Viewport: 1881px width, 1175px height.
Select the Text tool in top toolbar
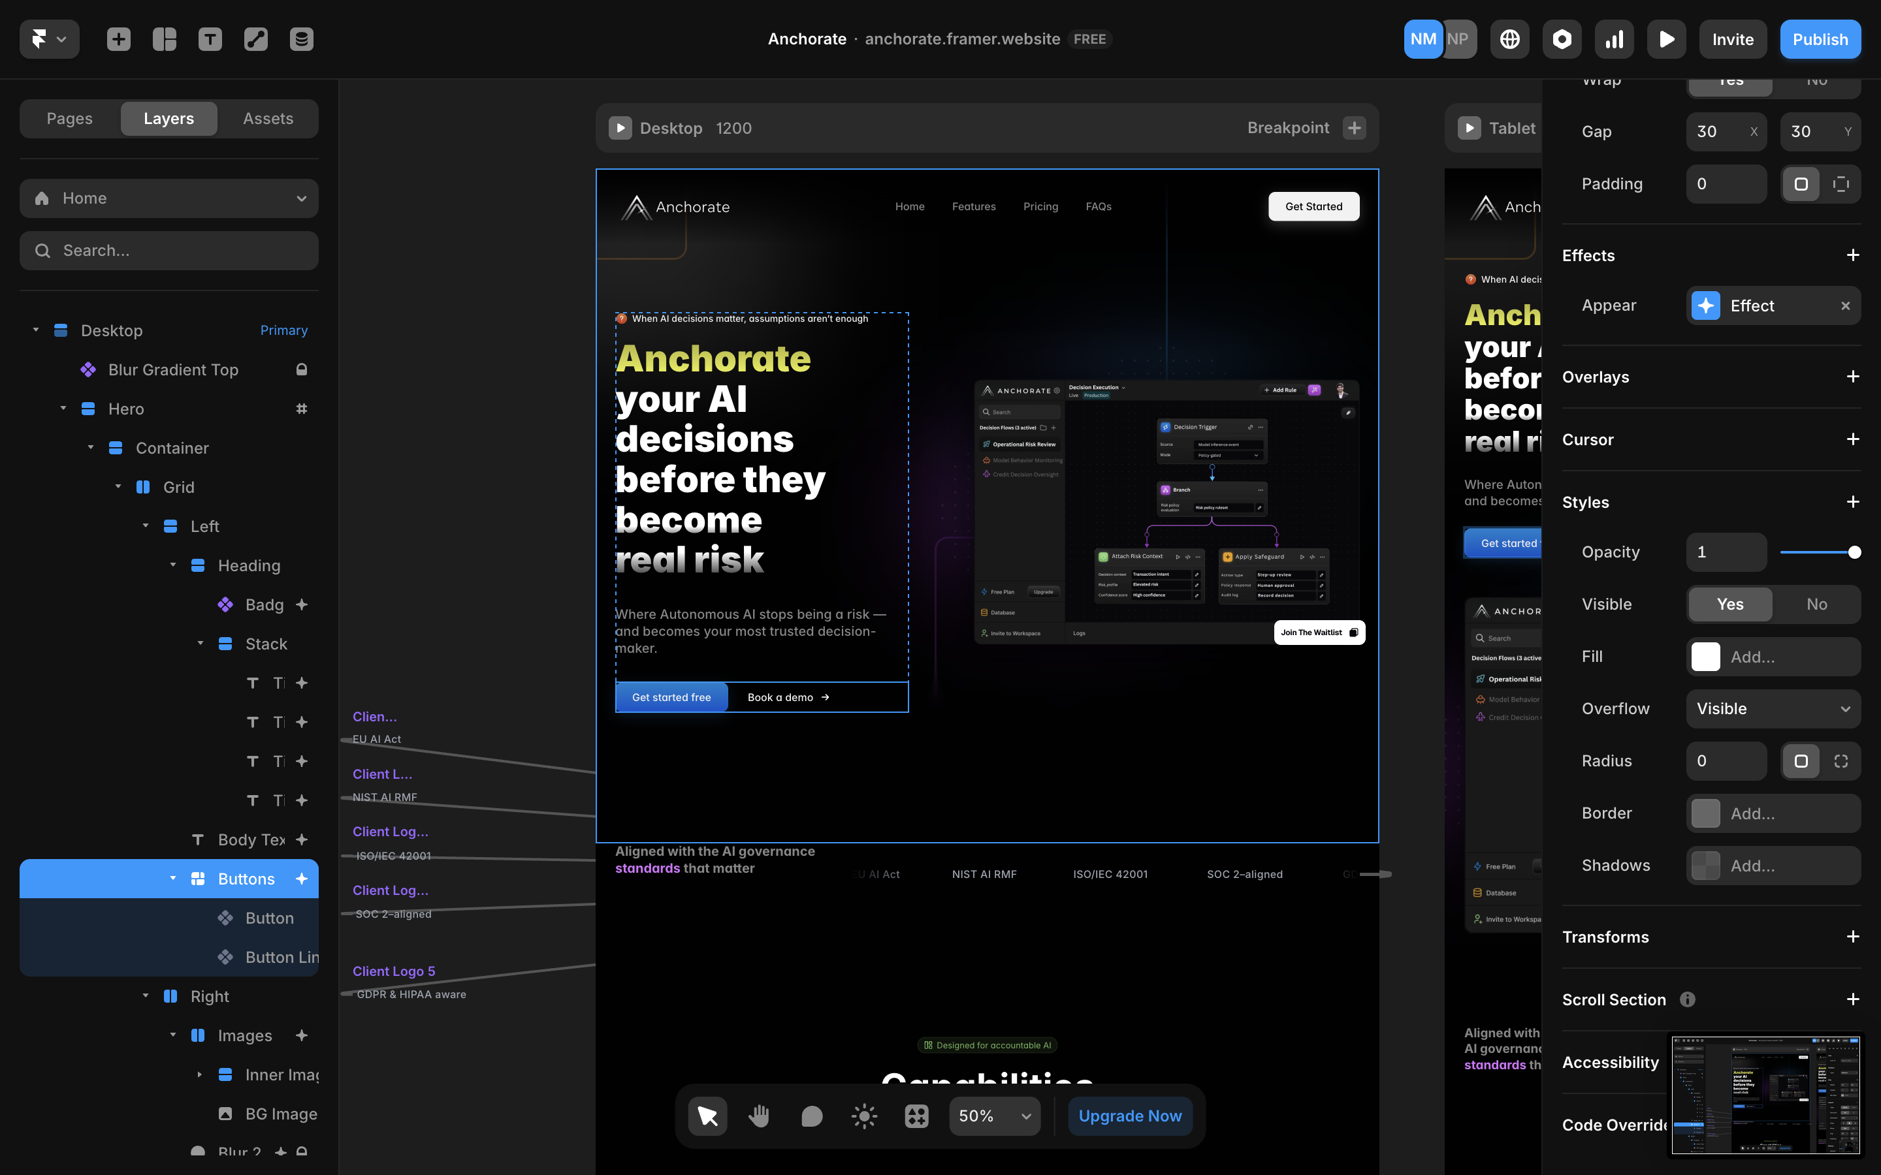click(210, 39)
